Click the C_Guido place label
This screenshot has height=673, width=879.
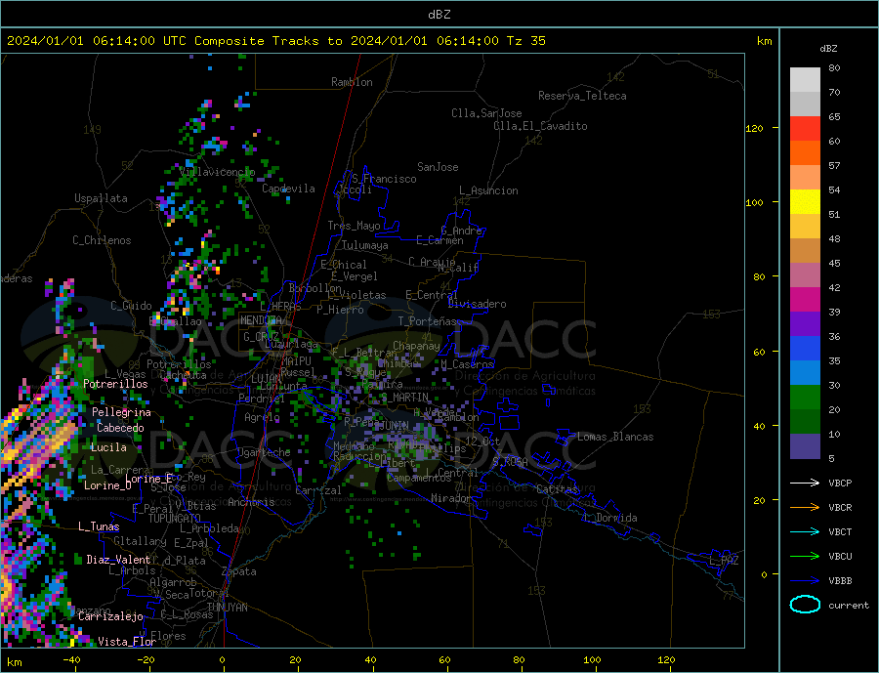[x=131, y=306]
